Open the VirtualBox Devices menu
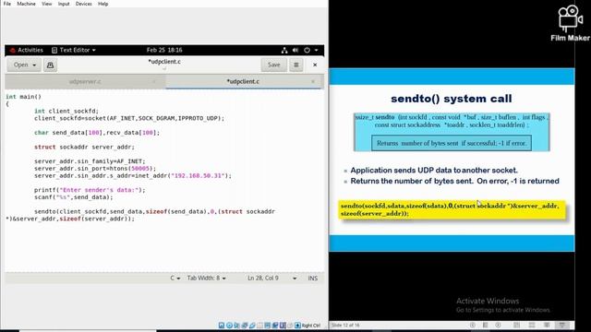The width and height of the screenshot is (591, 332). click(x=84, y=4)
